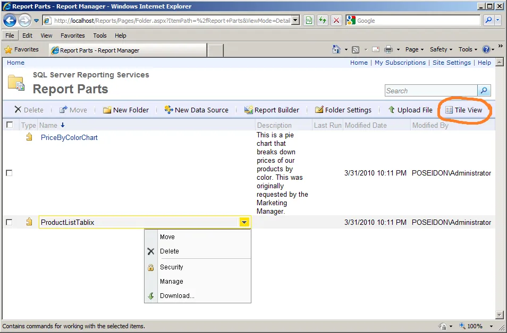Check the PriceByColorChart row checkbox

[10, 173]
